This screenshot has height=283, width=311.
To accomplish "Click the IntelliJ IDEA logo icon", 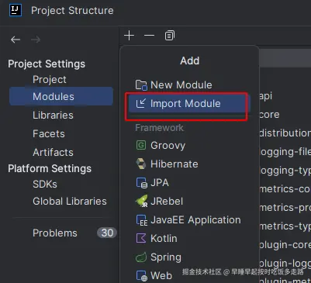I will pyautogui.click(x=16, y=10).
